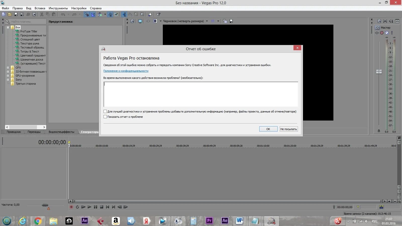The width and height of the screenshot is (402, 226).
Task: Check 'Показать отчет о проблеме' checkbox
Action: 105,117
